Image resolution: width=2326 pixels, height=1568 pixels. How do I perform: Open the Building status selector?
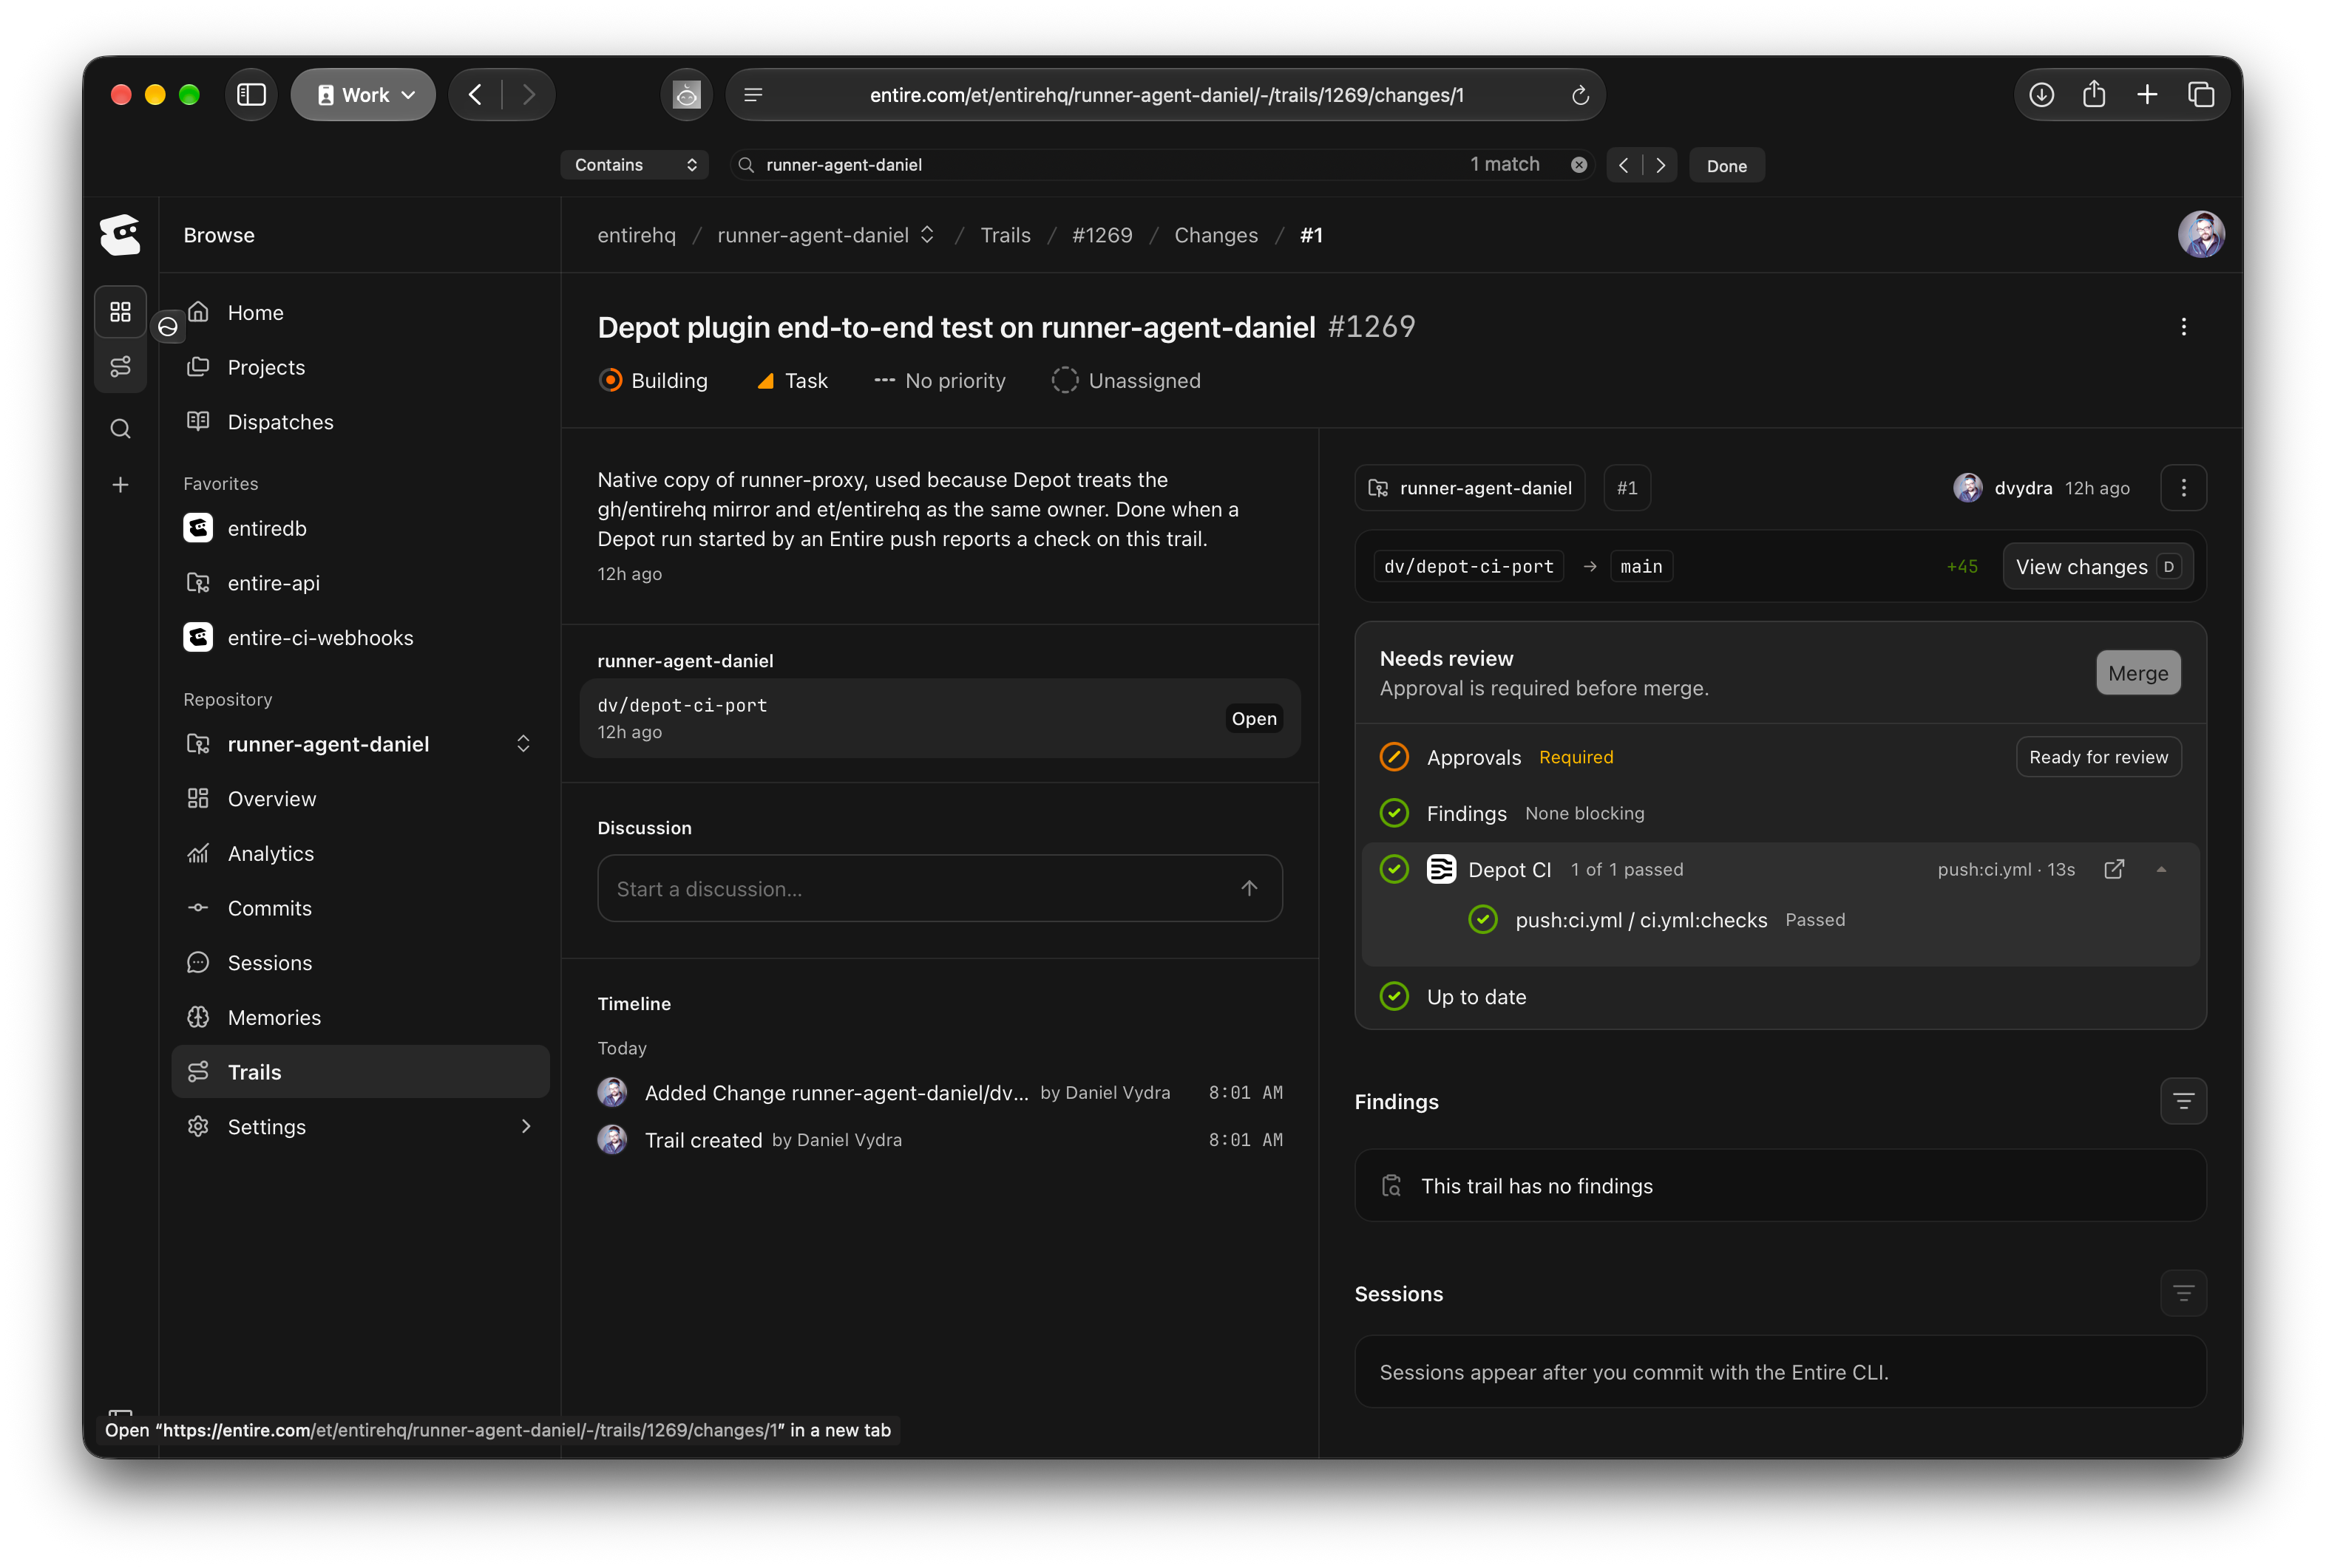[652, 381]
